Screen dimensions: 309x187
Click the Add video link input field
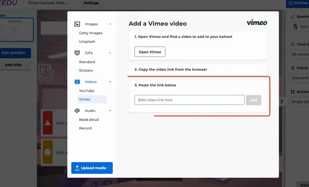tap(189, 100)
